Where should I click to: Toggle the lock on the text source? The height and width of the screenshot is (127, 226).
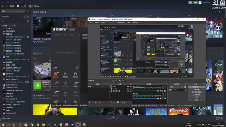click(x=131, y=89)
